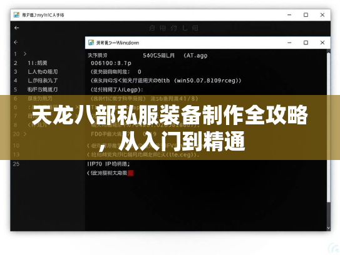Click the terminal line ending with value "0"
The width and height of the screenshot is (340, 255).
click(x=116, y=72)
